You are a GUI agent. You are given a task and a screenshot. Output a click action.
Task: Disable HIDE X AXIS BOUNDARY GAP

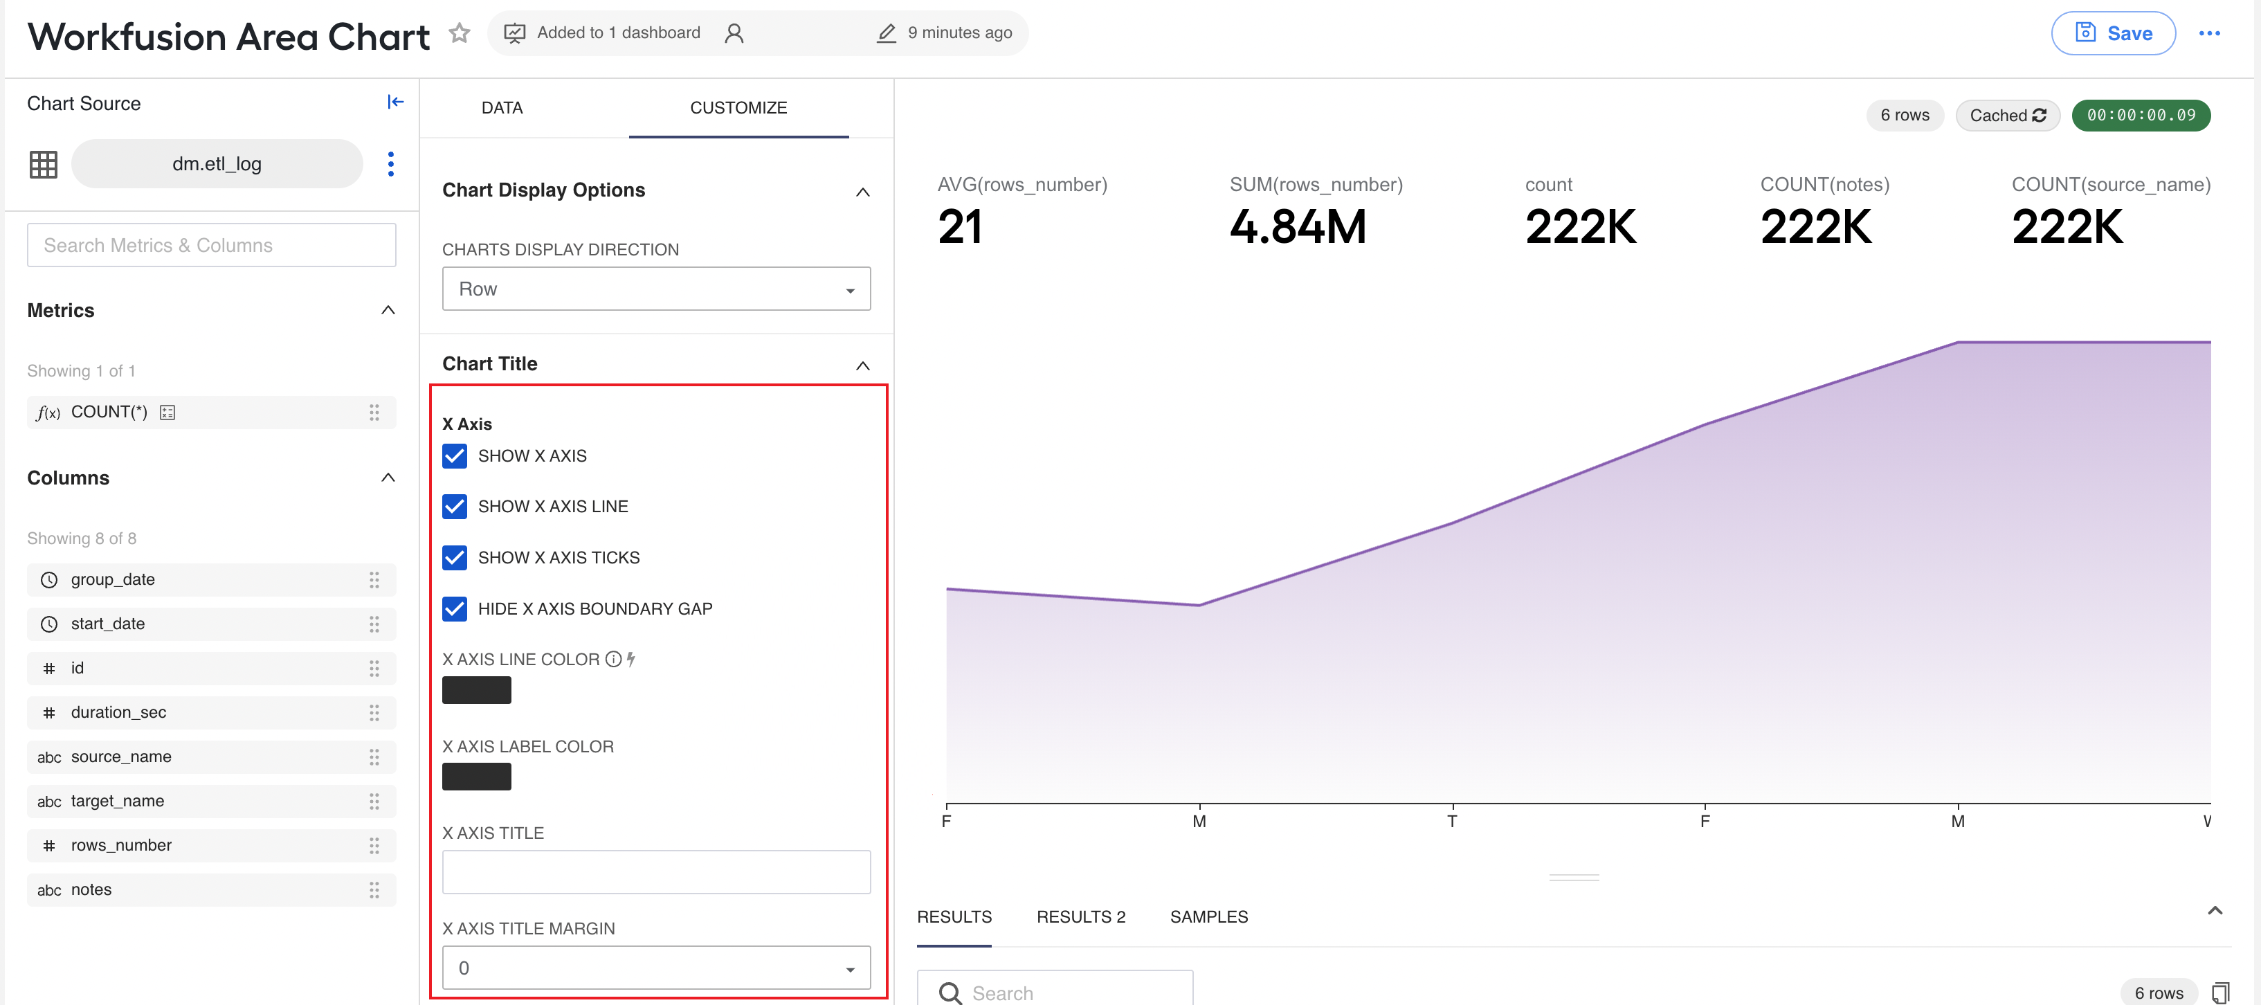(455, 609)
